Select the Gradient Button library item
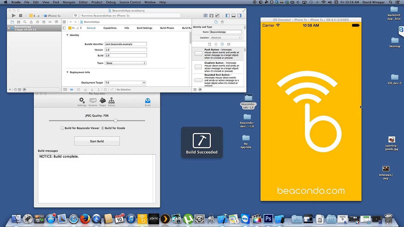 click(218, 67)
